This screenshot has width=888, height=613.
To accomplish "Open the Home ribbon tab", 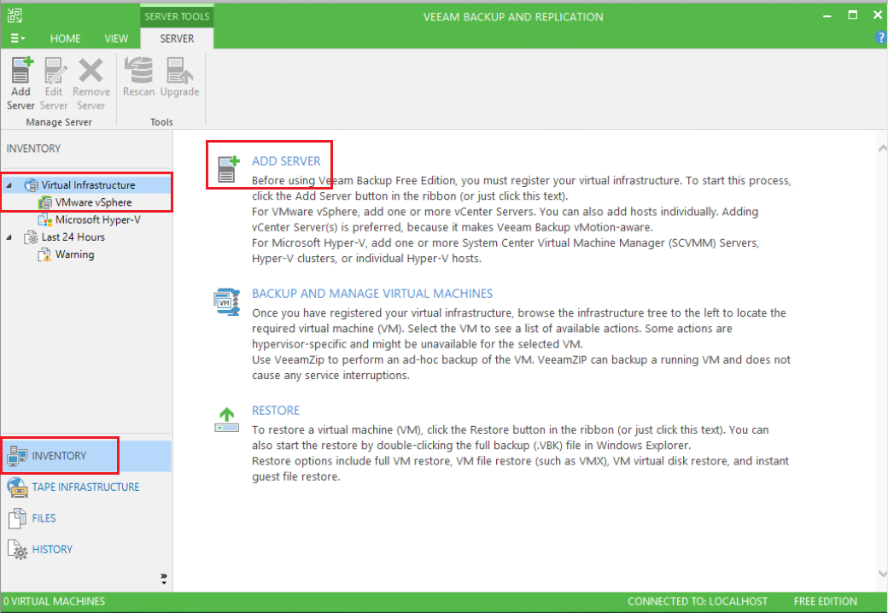I will (x=65, y=38).
